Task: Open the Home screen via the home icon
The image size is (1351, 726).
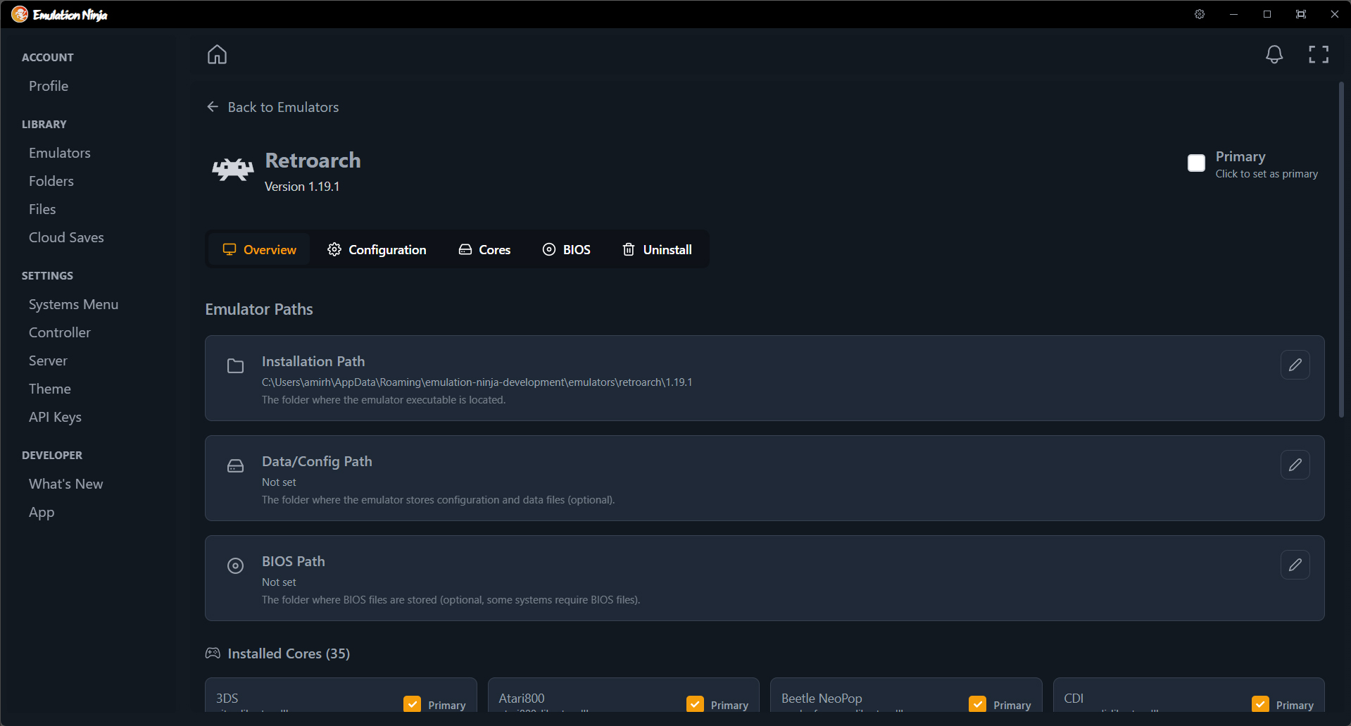Action: [x=217, y=54]
